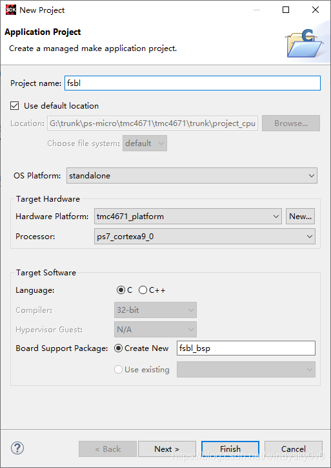Click the SDK application icon in title bar
Image resolution: width=331 pixels, height=468 pixels.
click(11, 10)
